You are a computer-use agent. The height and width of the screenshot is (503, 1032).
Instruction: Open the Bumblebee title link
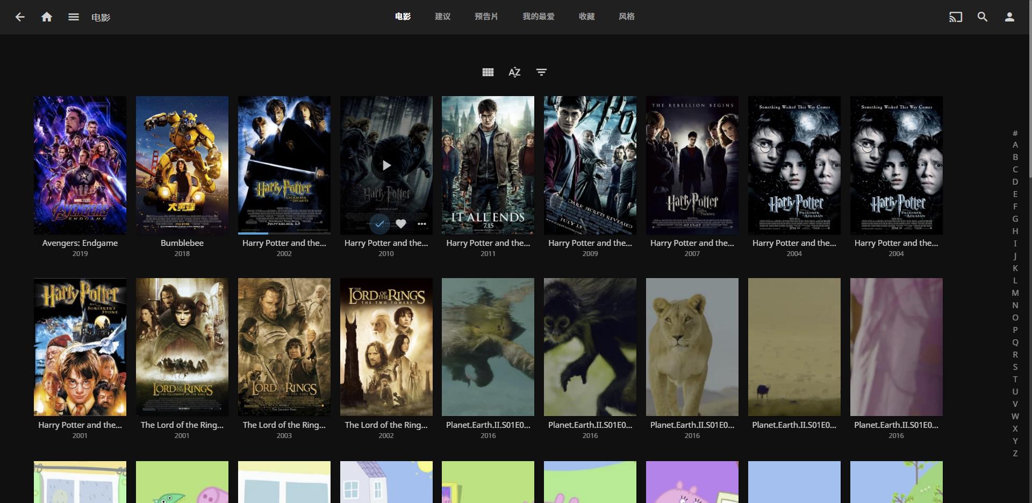pyautogui.click(x=182, y=243)
